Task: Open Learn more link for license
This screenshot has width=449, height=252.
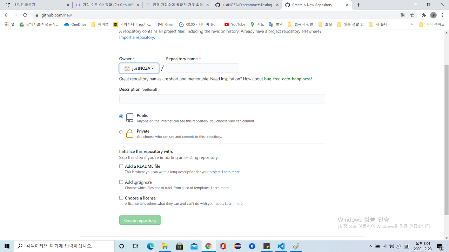Action: tap(234, 203)
